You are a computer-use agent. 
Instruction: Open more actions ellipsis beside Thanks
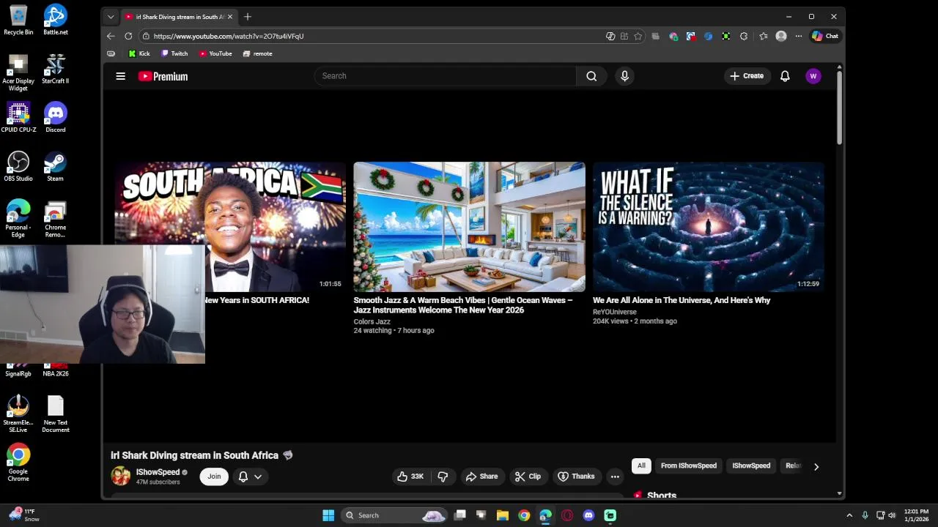click(615, 476)
